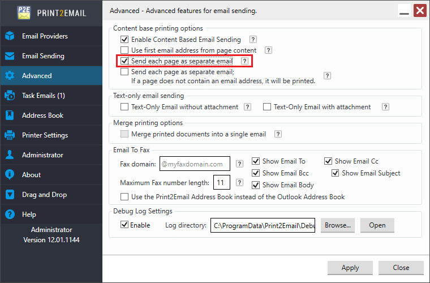Screen dimensions: 430x283
Task: Uncheck Show Email Cc
Action: (328, 161)
